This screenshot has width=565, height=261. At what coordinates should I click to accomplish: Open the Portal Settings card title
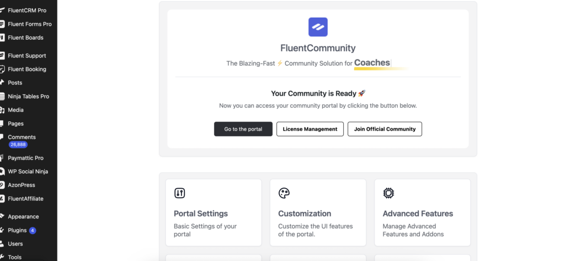pyautogui.click(x=201, y=214)
